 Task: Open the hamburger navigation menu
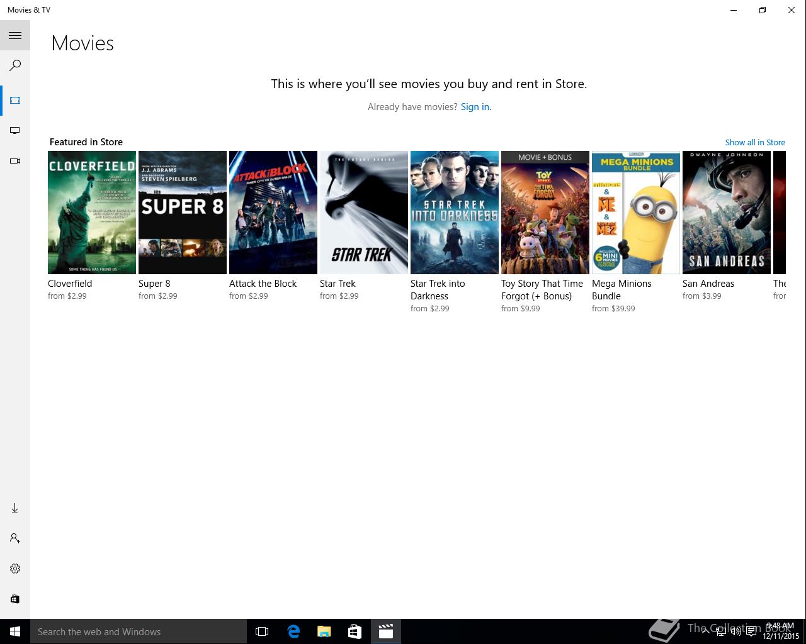[15, 35]
